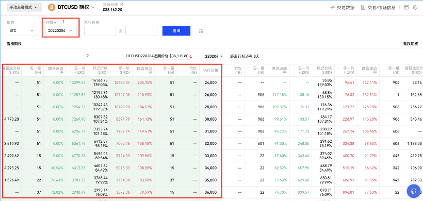The height and width of the screenshot is (201, 423).
Task: Click the 查询 search button
Action: (x=176, y=31)
